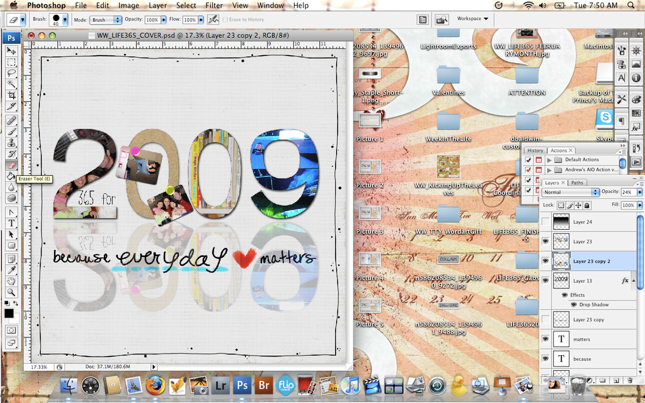Click the layer Opacity percentage field

point(627,192)
